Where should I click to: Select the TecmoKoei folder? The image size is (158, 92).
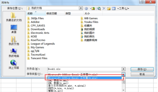(36, 55)
